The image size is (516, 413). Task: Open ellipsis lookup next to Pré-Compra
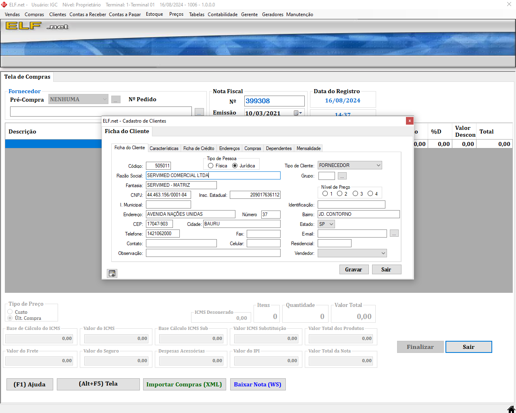pyautogui.click(x=116, y=99)
